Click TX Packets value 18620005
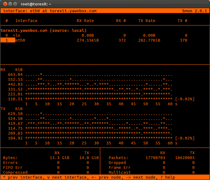Viewport: 210px width, 180px height. click(x=185, y=158)
